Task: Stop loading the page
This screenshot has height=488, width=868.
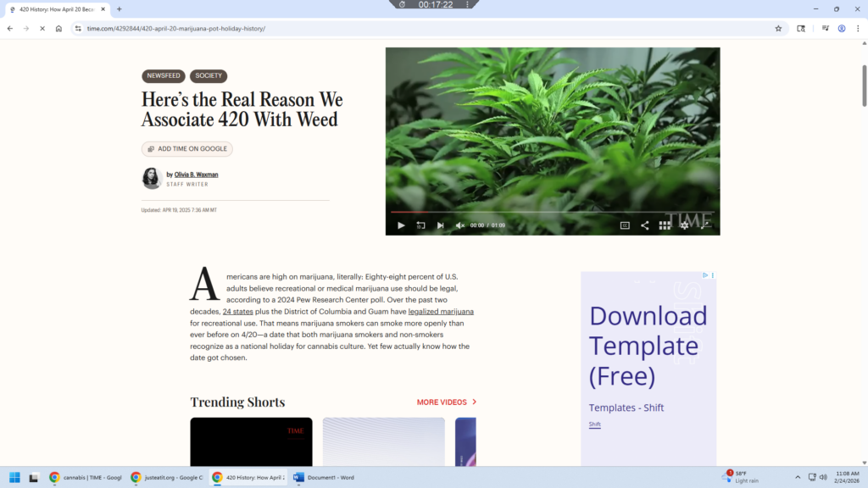Action: coord(42,28)
